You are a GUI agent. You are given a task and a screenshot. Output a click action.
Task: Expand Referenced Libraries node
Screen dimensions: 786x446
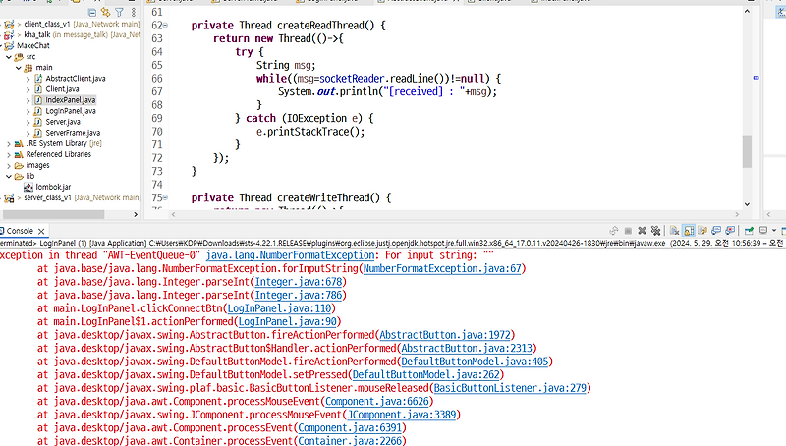tap(9, 154)
